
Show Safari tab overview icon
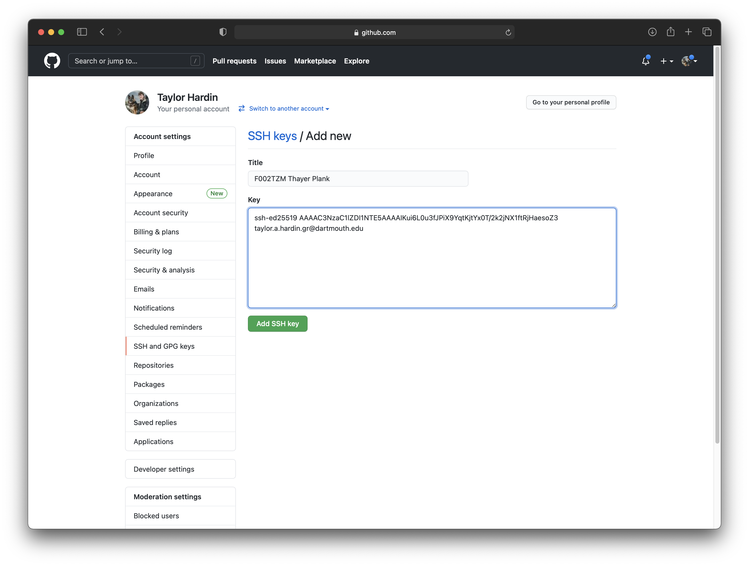(x=707, y=32)
